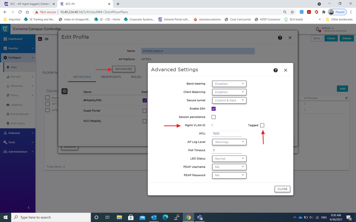The width and height of the screenshot is (356, 222).
Task: Open PEAP Username dropdown
Action: pos(229,167)
